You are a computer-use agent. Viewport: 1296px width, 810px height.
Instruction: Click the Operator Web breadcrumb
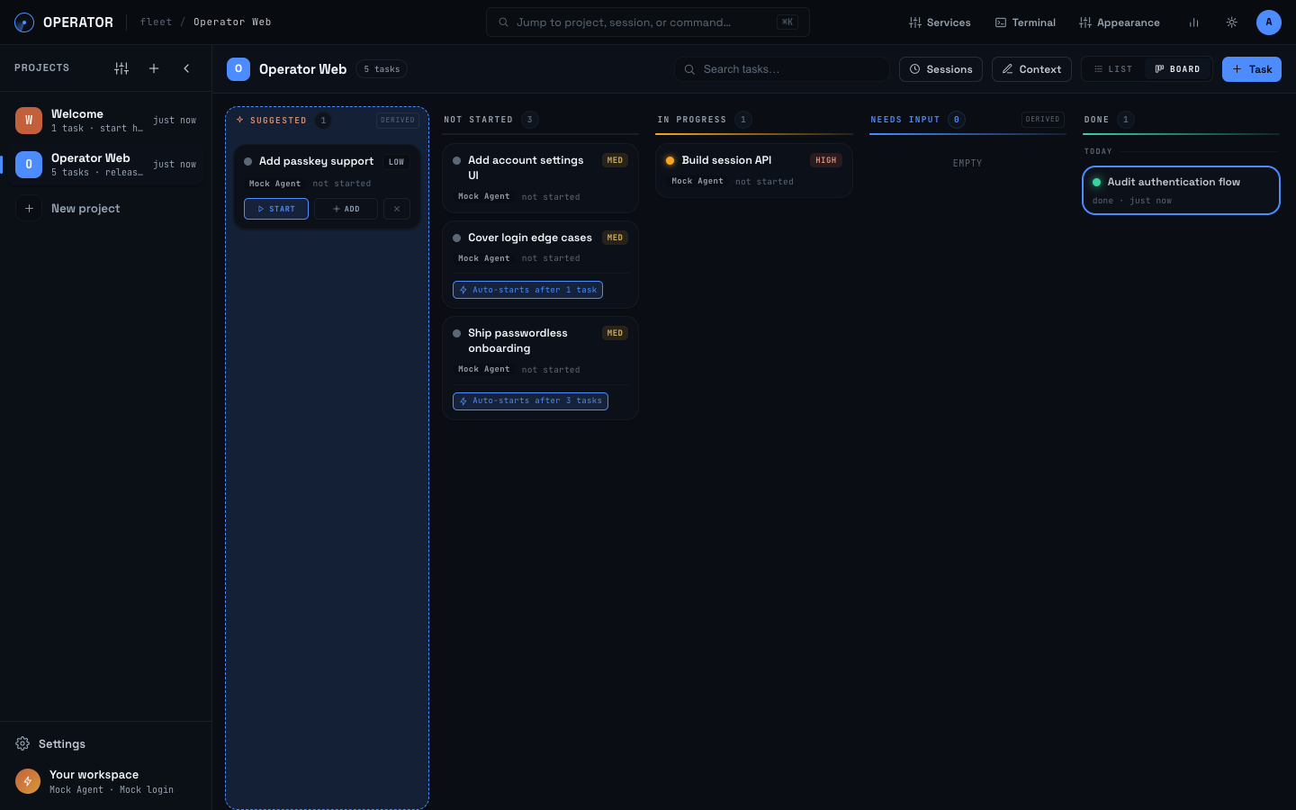(232, 22)
